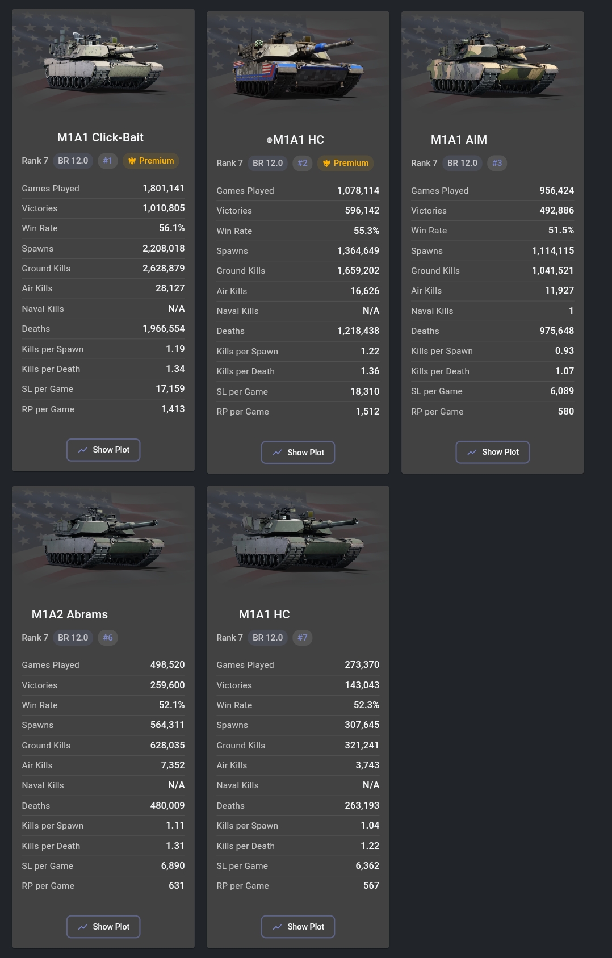
Task: Click the #1 rank badge
Action: click(108, 161)
